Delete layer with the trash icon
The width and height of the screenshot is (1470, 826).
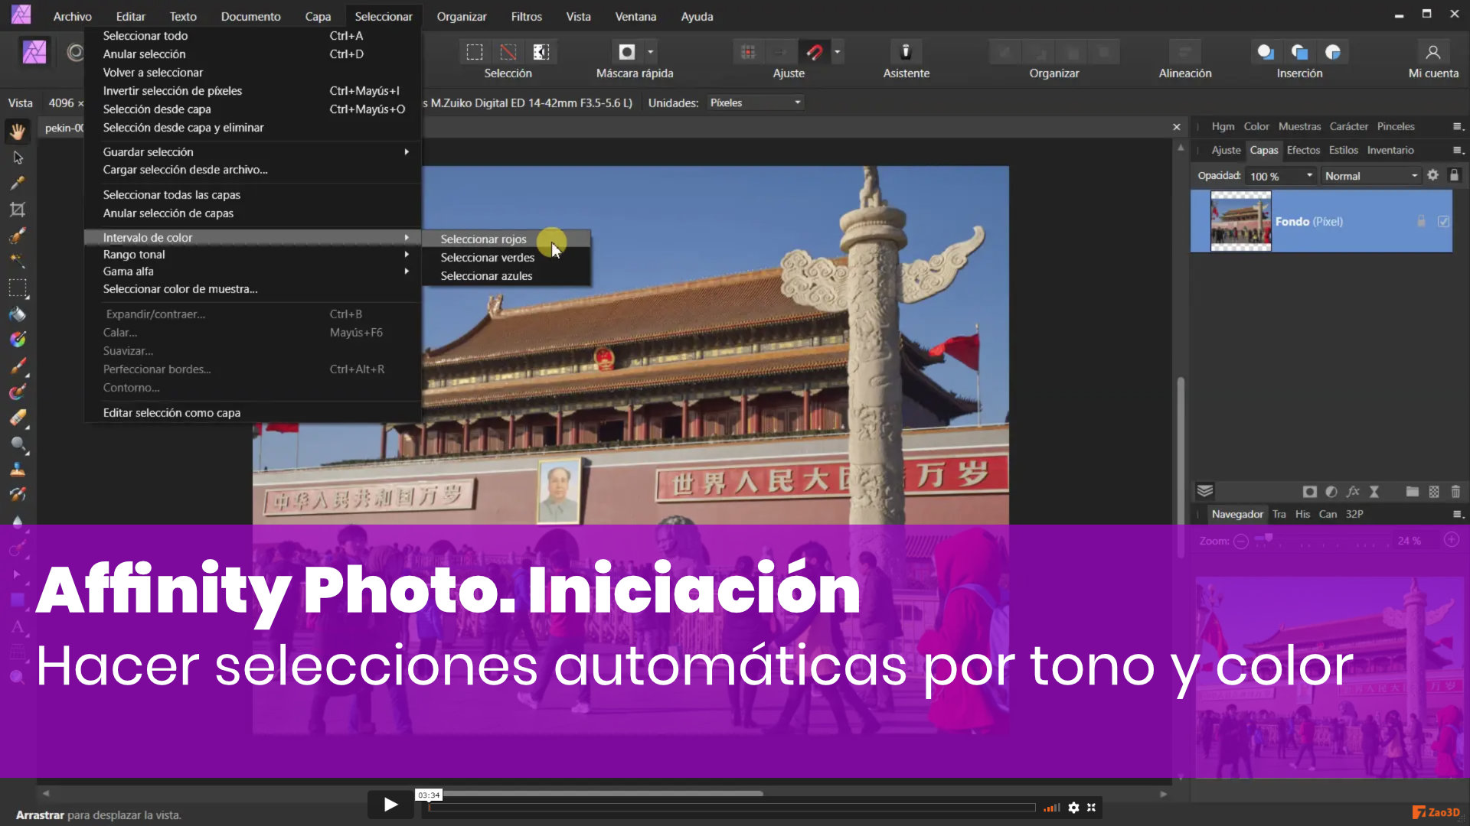pyautogui.click(x=1455, y=492)
